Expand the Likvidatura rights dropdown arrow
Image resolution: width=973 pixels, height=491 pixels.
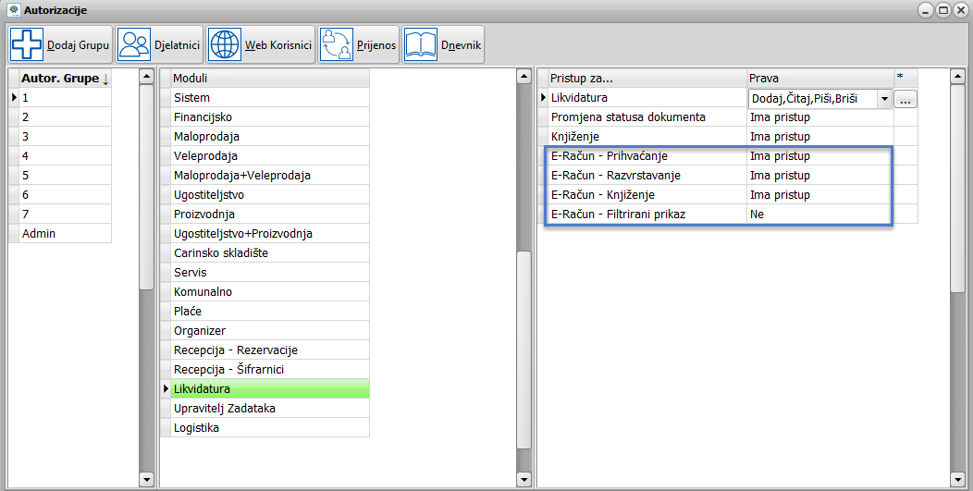pyautogui.click(x=884, y=98)
